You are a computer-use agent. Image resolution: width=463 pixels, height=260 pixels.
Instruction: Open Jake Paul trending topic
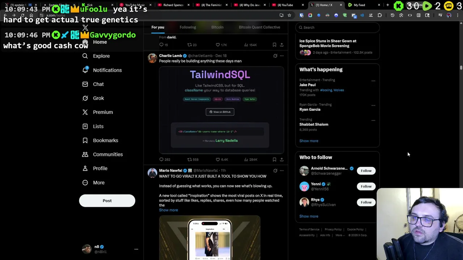coord(307,85)
